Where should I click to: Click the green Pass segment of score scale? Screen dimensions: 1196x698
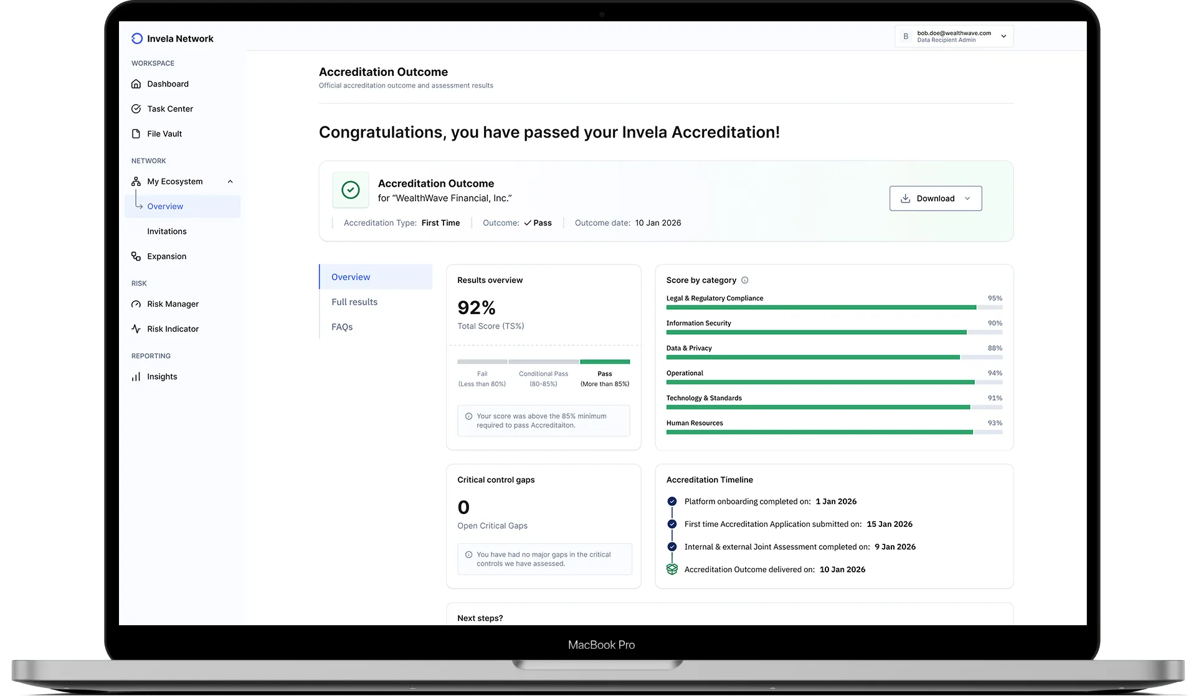605,361
